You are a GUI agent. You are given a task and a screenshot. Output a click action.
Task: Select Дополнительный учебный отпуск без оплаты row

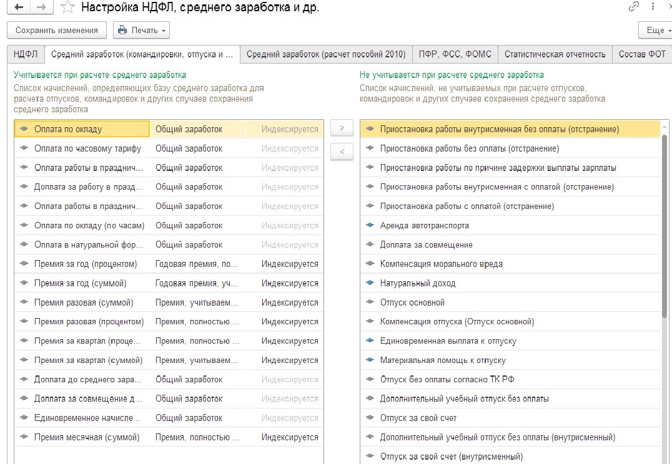[510, 399]
